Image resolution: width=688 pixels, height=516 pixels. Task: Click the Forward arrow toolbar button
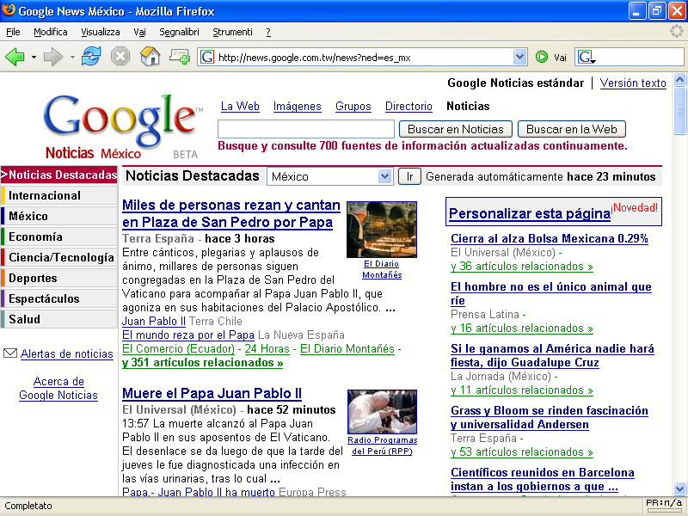coord(53,57)
